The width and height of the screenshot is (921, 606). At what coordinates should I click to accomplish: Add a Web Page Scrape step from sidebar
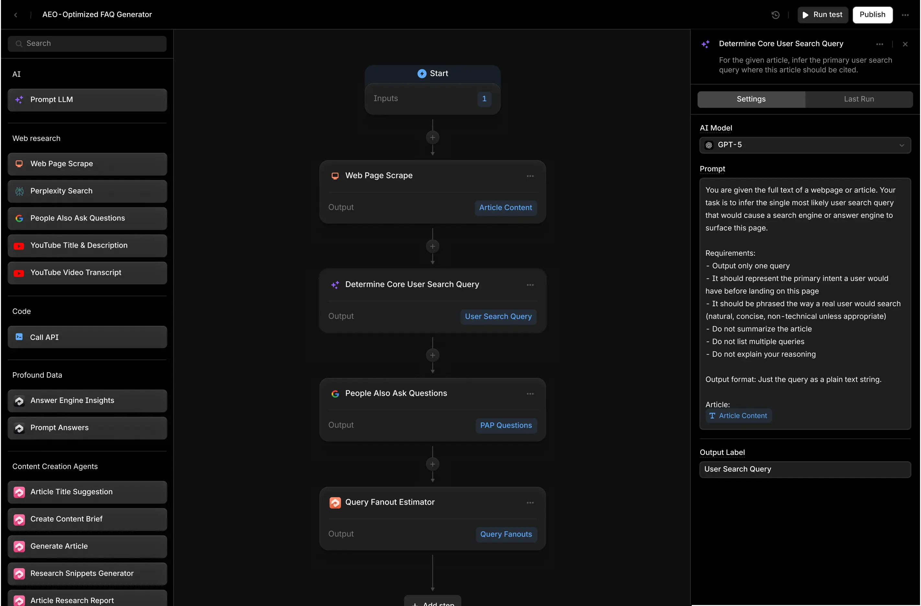tap(87, 163)
